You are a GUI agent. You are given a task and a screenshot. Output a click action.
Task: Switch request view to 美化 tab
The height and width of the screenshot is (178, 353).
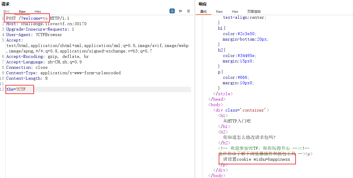tap(6, 12)
